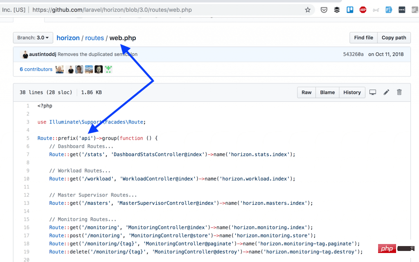Go to routes folder breadcrumb link
The width and height of the screenshot is (419, 262).
click(x=95, y=38)
